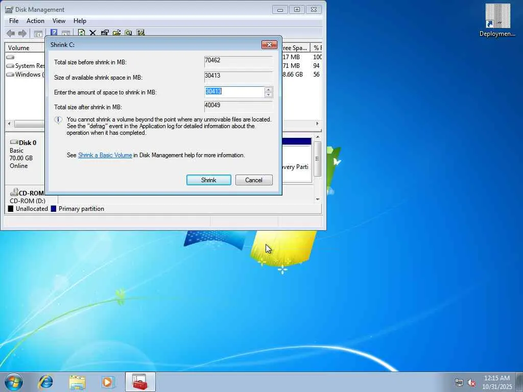This screenshot has width=523, height=392.
Task: Open the Action menu
Action: click(35, 20)
